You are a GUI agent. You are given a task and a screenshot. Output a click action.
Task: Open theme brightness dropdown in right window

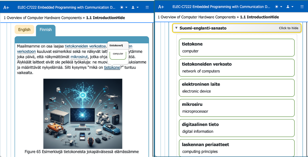(x=279, y=7)
